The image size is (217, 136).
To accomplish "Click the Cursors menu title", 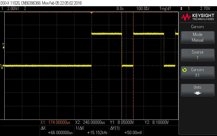I will click(197, 26).
